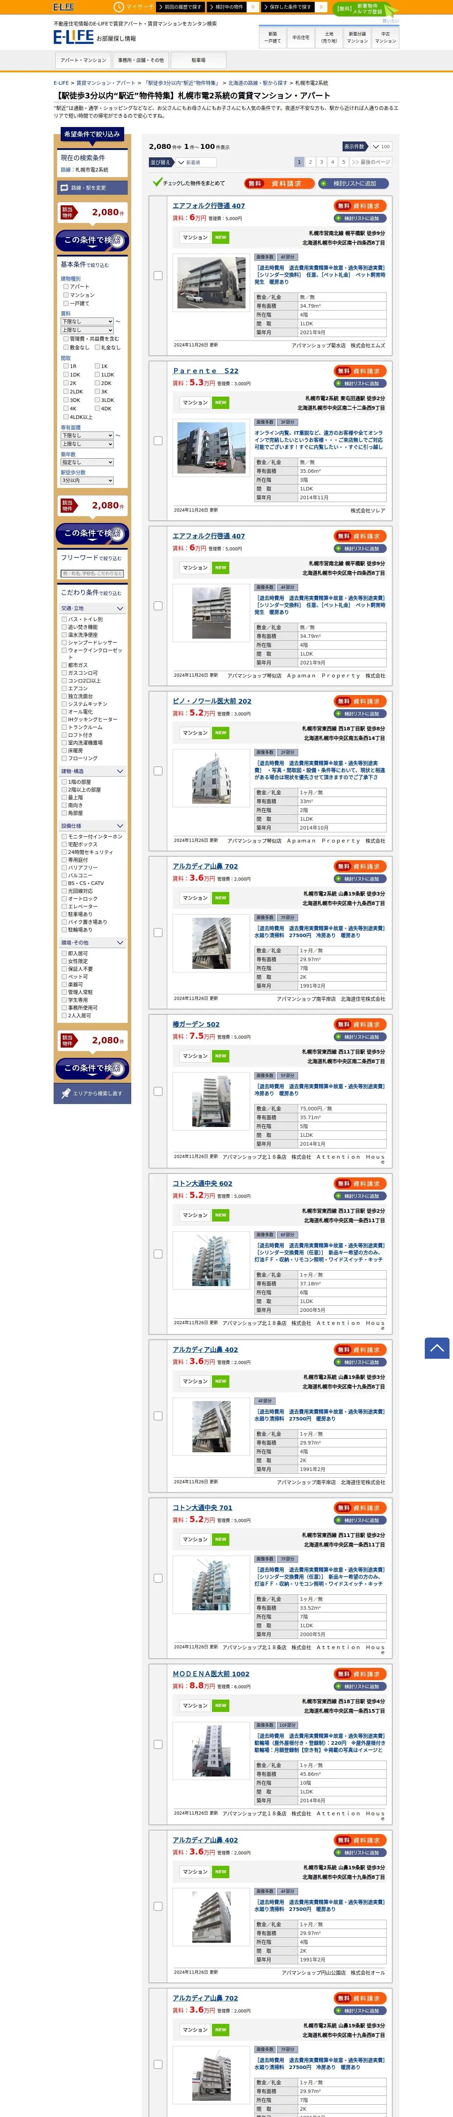453x2117 pixels.
Task: Go to 最後のページ pagination arrow
Action: click(371, 162)
